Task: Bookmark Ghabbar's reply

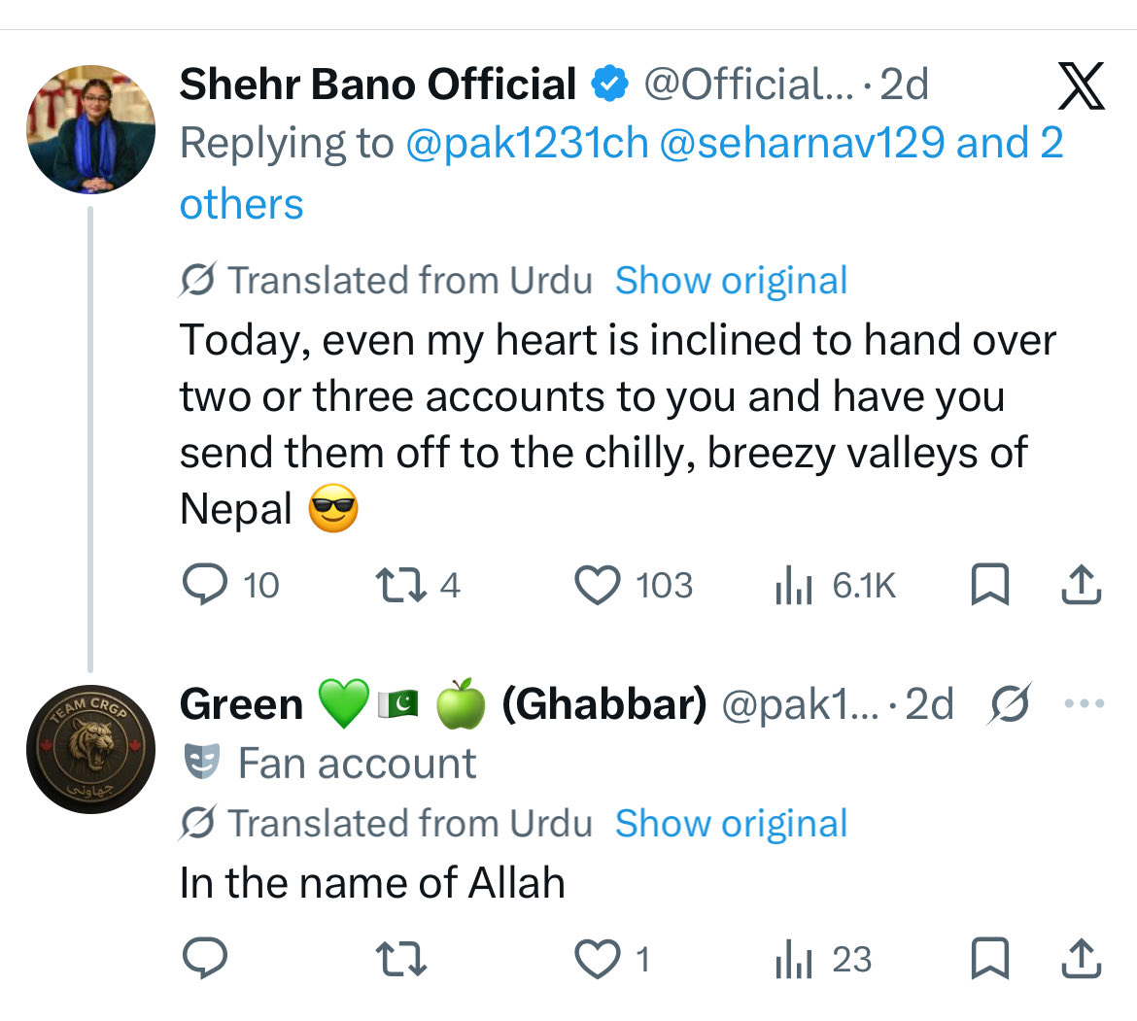Action: pyautogui.click(x=990, y=960)
